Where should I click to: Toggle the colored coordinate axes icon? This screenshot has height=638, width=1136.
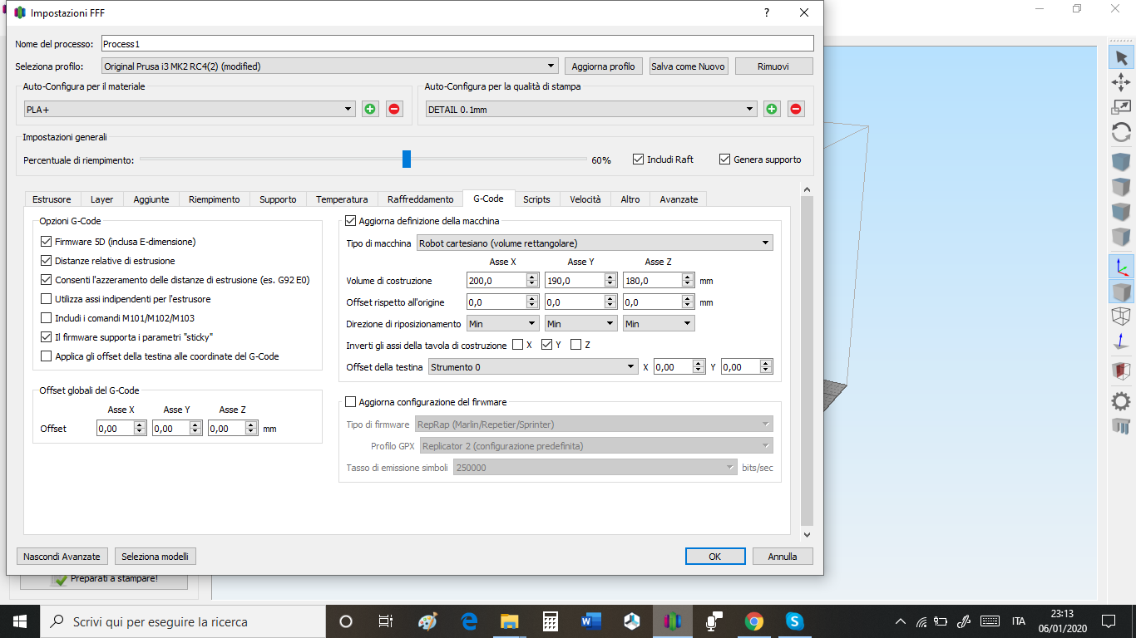point(1121,267)
